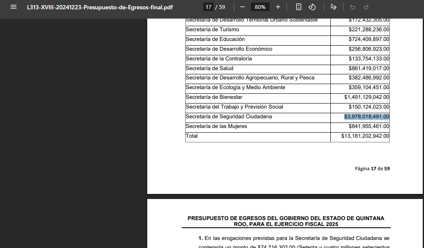
Task: Click the PDF file name in the toolbar
Action: (x=100, y=7)
